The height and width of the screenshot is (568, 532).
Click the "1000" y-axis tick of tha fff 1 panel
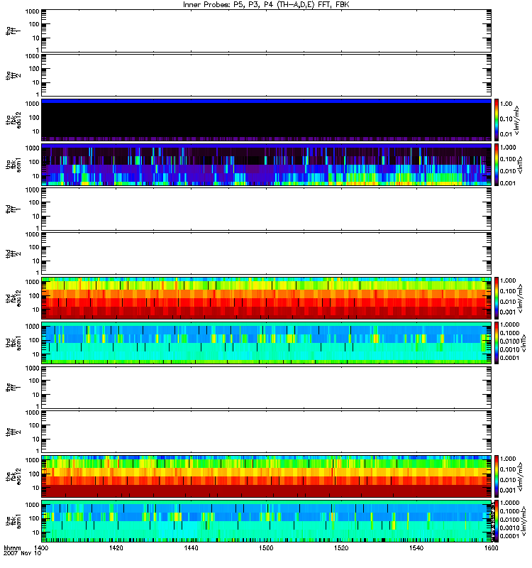[32, 11]
